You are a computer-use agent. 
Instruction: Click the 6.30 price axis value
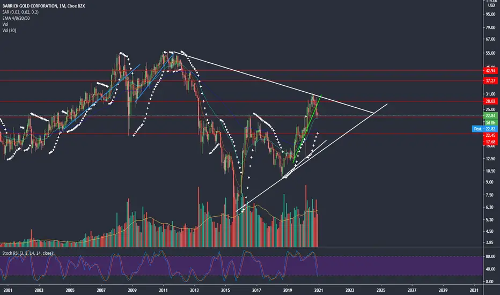click(490, 207)
